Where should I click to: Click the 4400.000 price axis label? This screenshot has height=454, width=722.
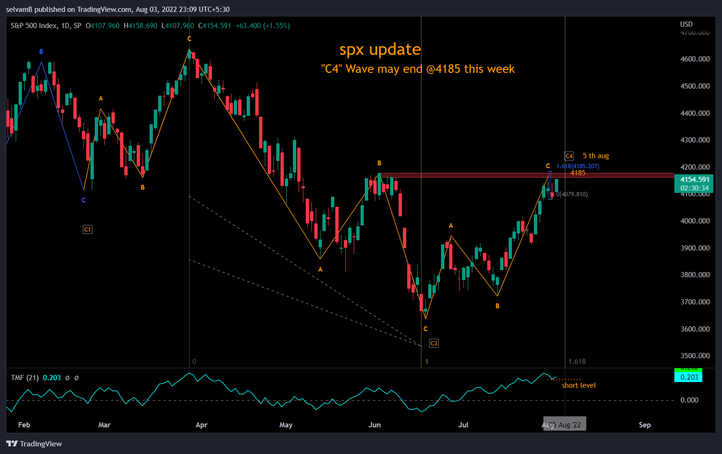pos(695,113)
